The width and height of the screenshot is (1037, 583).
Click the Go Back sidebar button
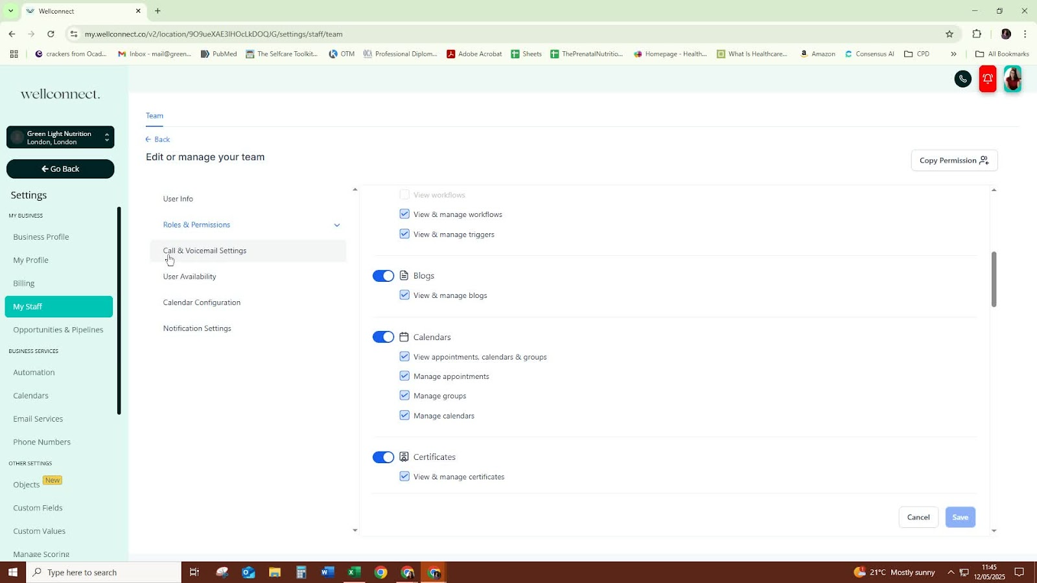60,169
